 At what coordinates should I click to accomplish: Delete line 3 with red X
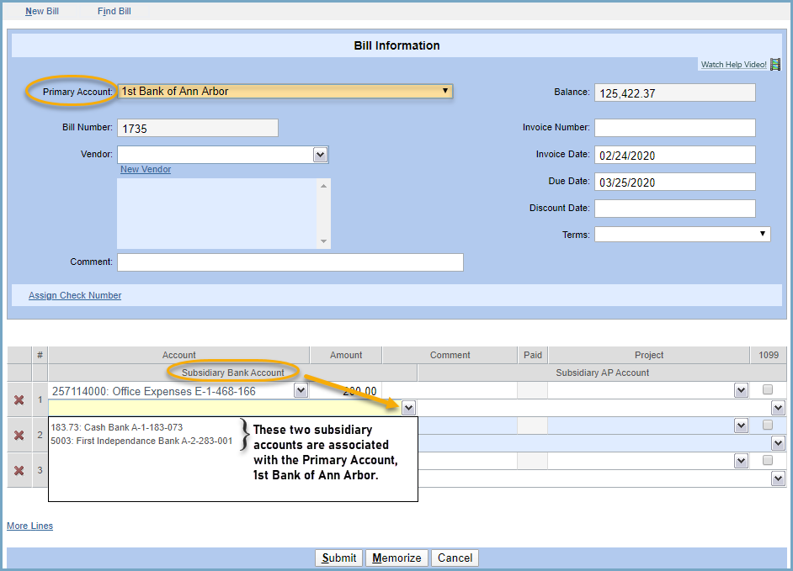pyautogui.click(x=19, y=470)
